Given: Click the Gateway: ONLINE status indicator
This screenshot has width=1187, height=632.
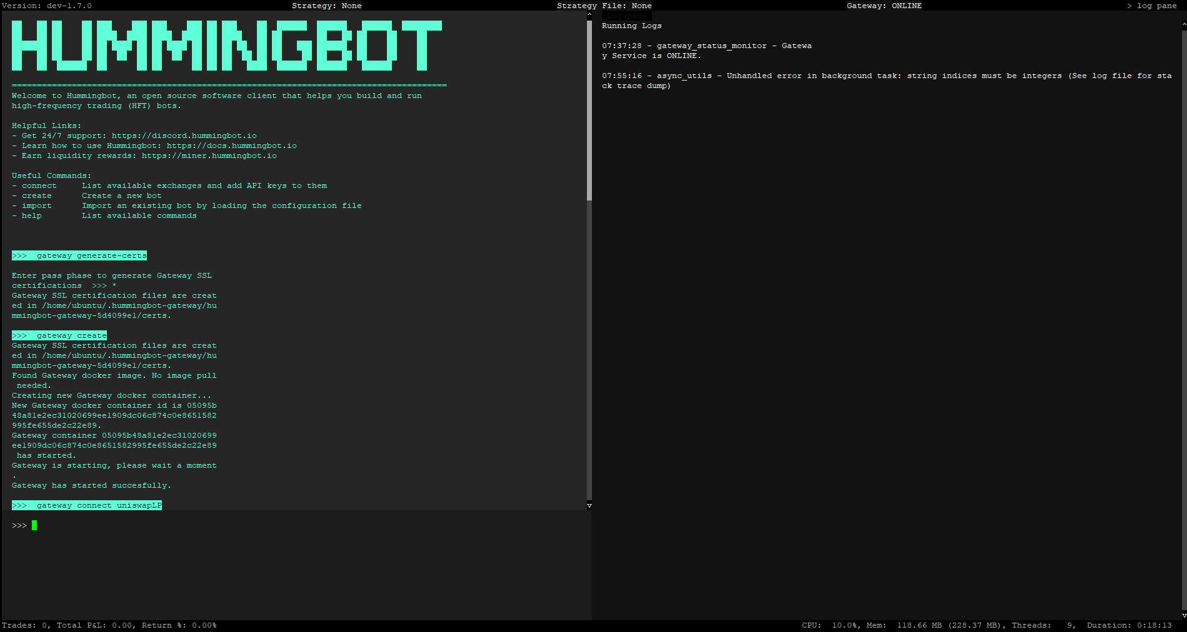Looking at the screenshot, I should (x=884, y=6).
